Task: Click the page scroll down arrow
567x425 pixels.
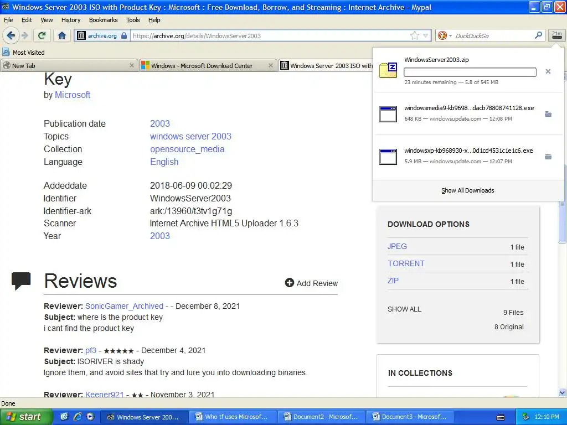Action: pos(562,392)
